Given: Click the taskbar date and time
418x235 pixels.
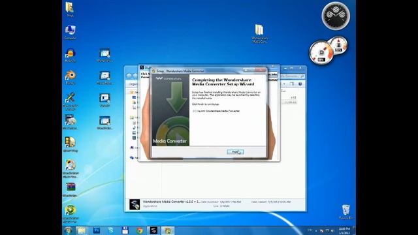Looking at the screenshot, I should click(344, 230).
